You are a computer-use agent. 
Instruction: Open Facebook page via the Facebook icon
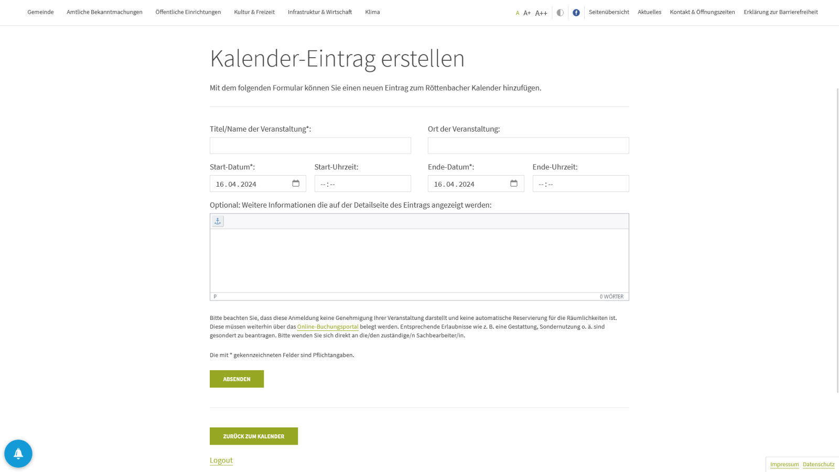click(576, 12)
